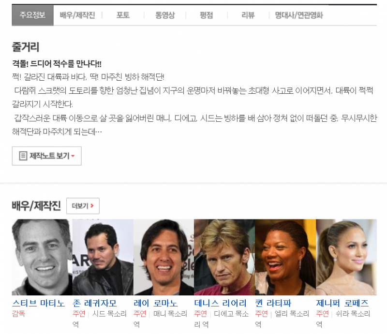Follow the 레이 로마노 name link
This screenshot has width=387, height=334.
pos(155,303)
